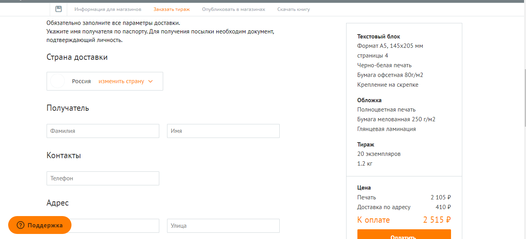This screenshot has width=526, height=239.
Task: Expand the country chevron dropdown arrow
Action: (151, 81)
